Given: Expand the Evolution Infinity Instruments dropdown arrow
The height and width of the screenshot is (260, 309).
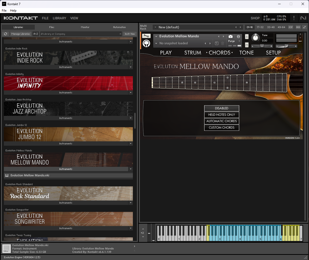Looking at the screenshot, I should [x=131, y=92].
